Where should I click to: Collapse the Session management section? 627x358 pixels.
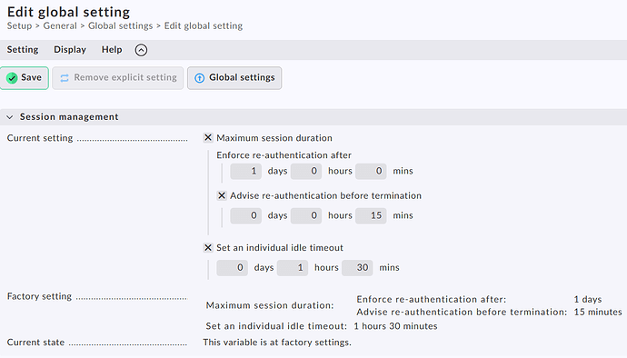(x=10, y=117)
